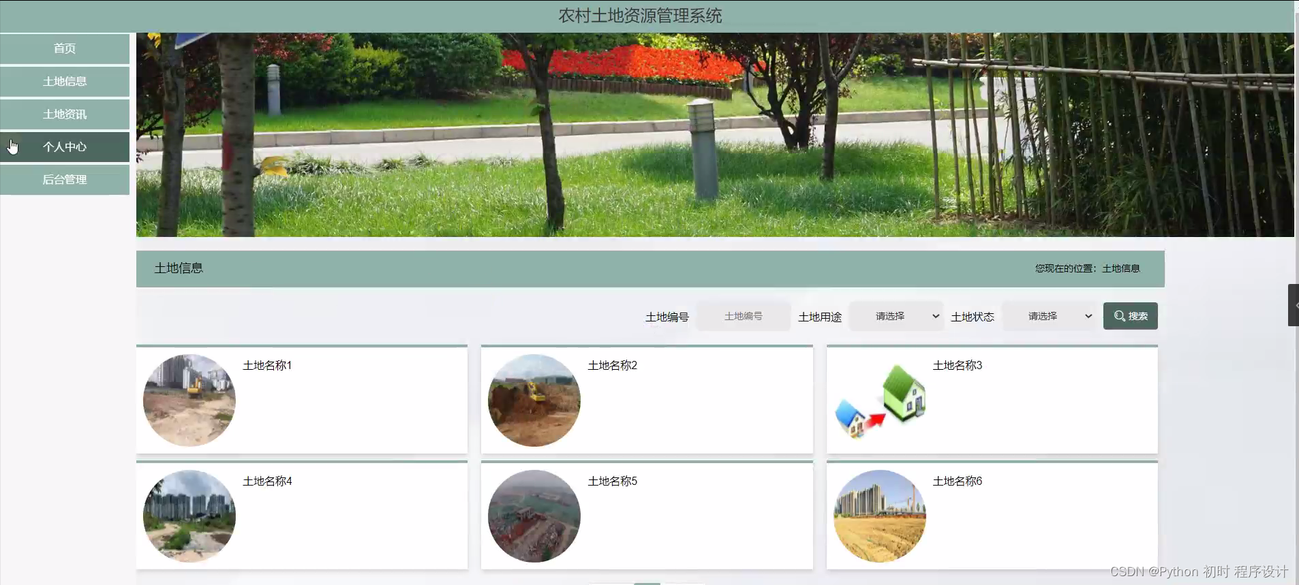Open 后台管理 in the sidebar
The image size is (1299, 585).
point(65,179)
